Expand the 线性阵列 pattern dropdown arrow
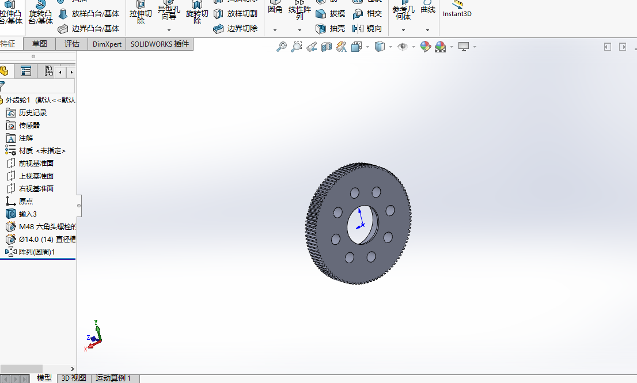Viewport: 637px width, 383px height. [x=300, y=30]
